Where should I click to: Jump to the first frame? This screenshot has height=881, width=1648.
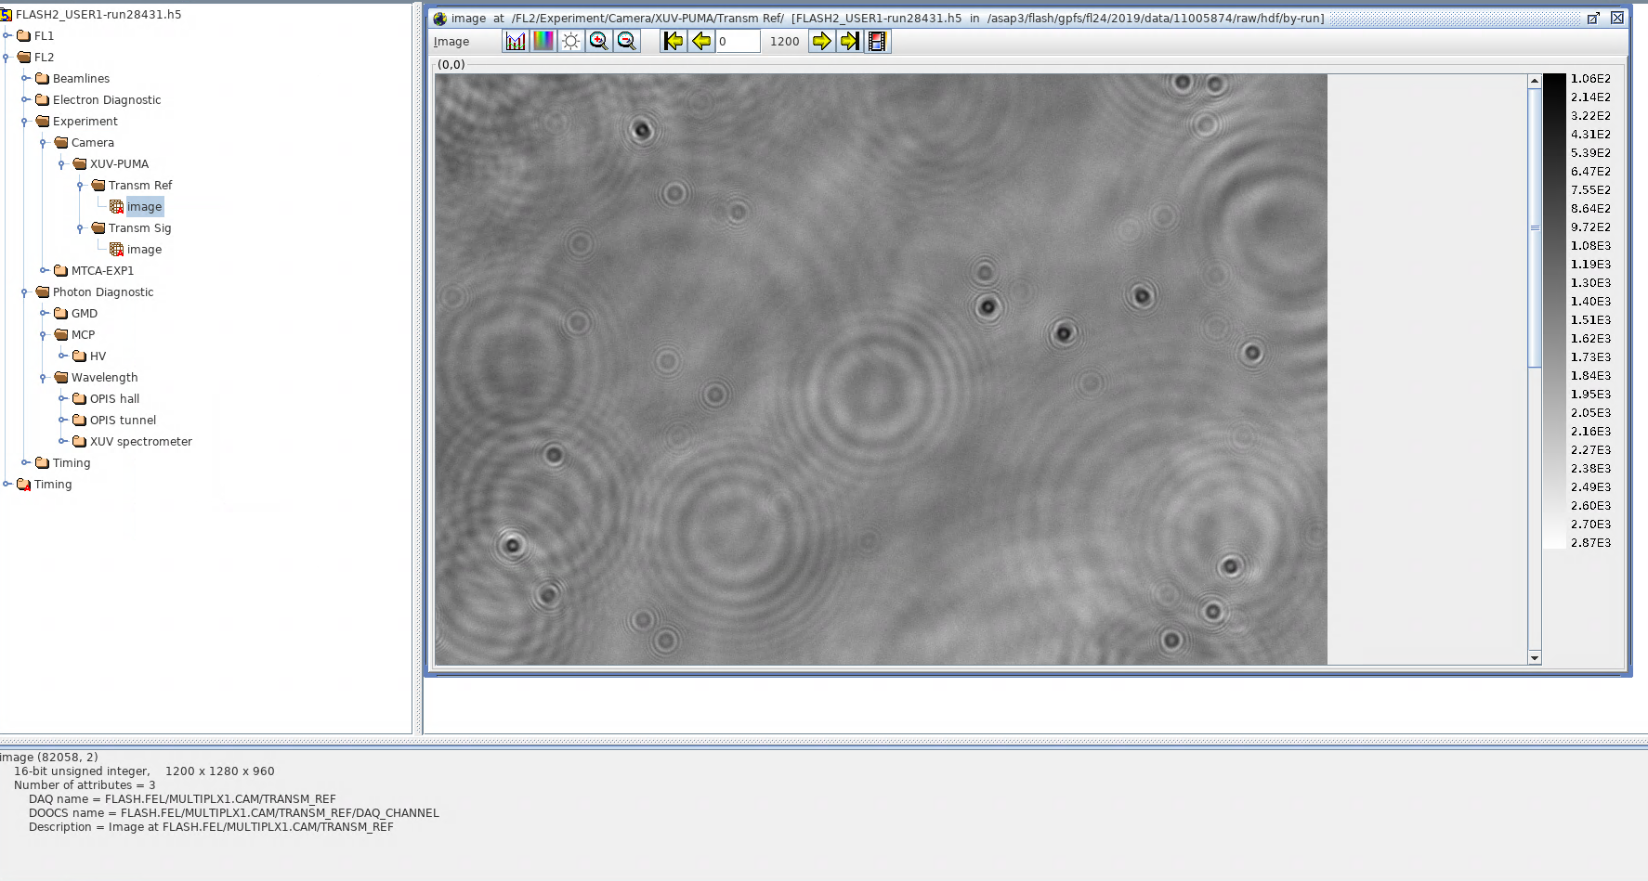674,41
